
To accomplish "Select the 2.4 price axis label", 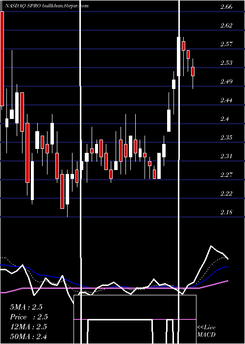I will (x=224, y=119).
